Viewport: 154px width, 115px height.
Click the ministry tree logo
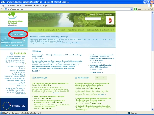coord(12,15)
